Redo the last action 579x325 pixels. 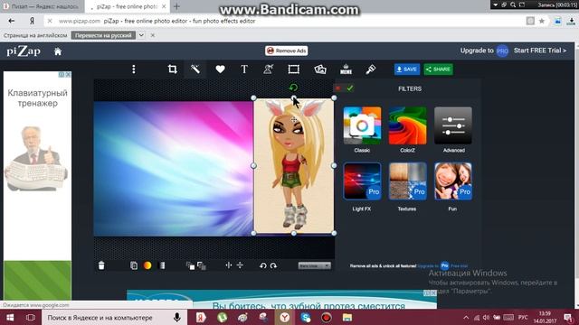(x=273, y=265)
